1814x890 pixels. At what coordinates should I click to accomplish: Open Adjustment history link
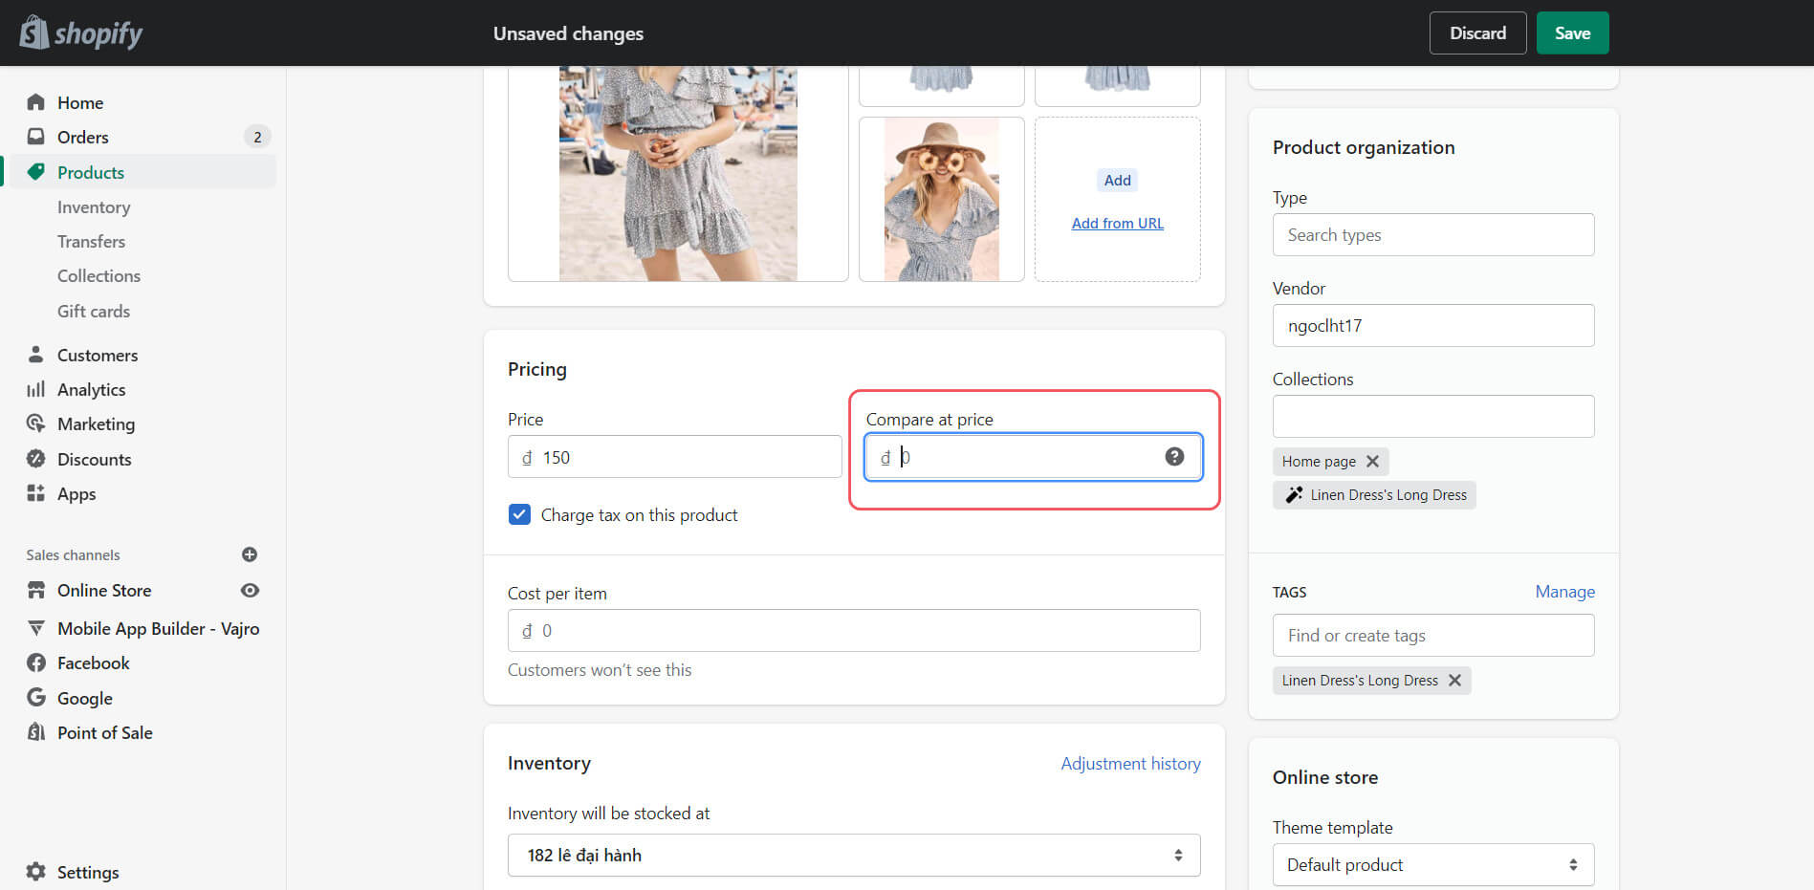point(1130,763)
